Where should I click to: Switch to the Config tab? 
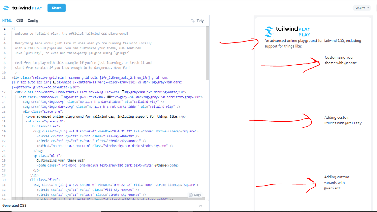click(33, 20)
